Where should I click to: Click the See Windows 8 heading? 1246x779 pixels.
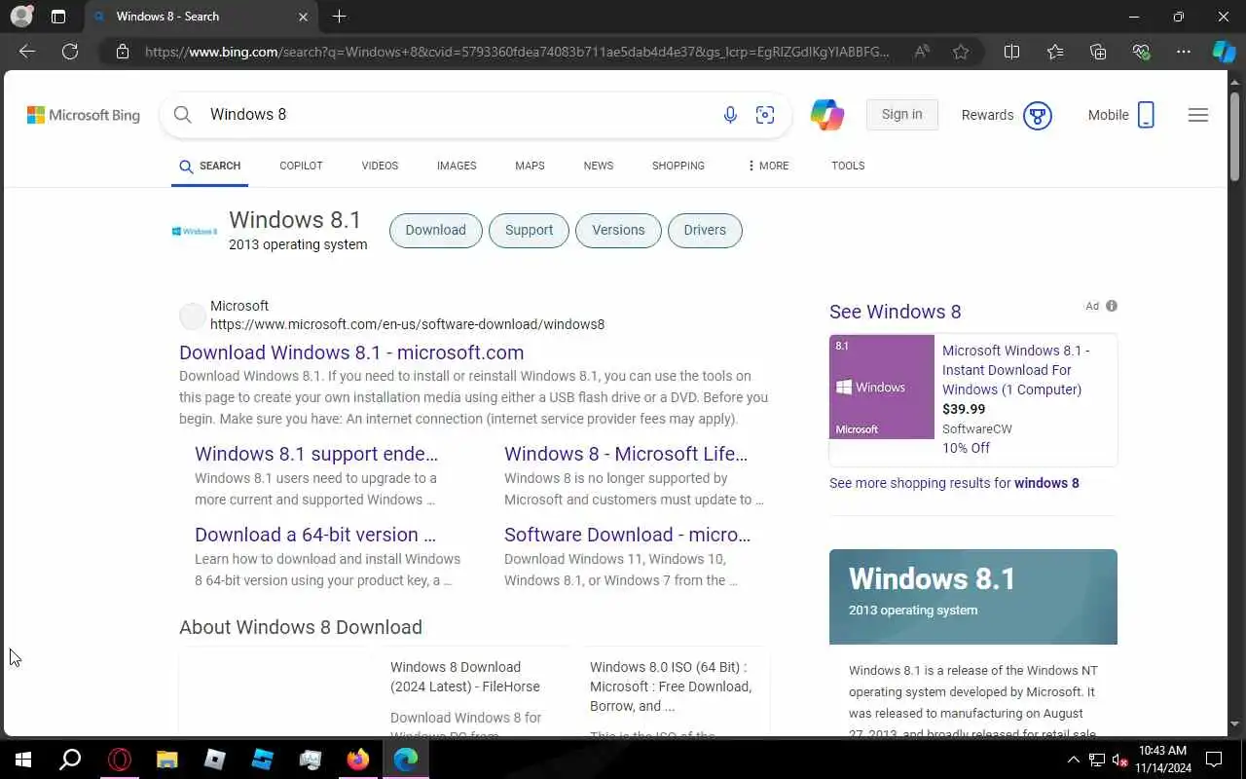[895, 312]
